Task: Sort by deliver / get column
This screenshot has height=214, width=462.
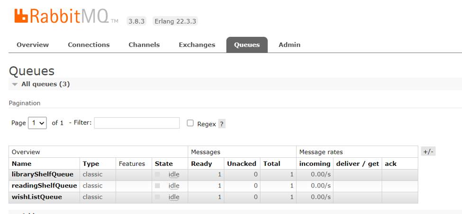Action: pyautogui.click(x=357, y=164)
